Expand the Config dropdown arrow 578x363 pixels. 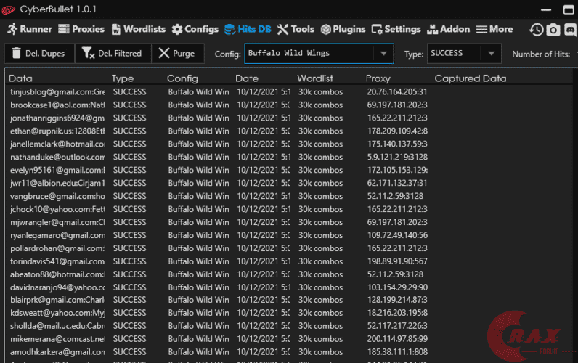[x=383, y=54]
